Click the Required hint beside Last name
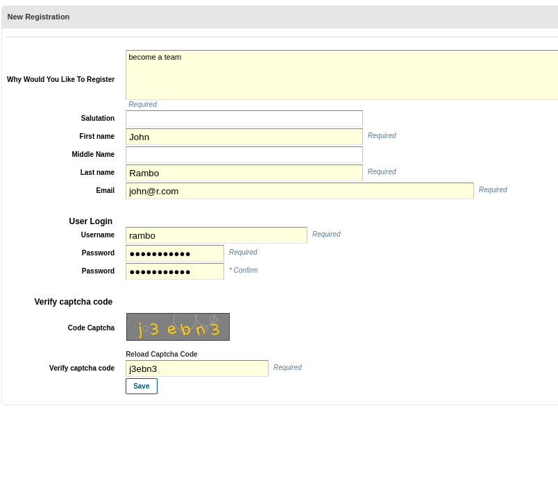This screenshot has height=483, width=558. (382, 171)
